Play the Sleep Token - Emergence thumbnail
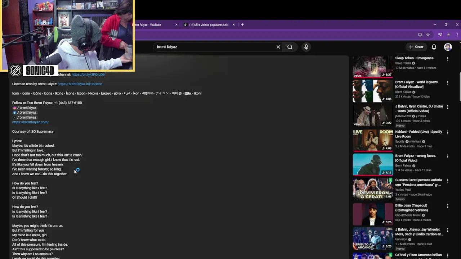The height and width of the screenshot is (259, 461). 373,67
